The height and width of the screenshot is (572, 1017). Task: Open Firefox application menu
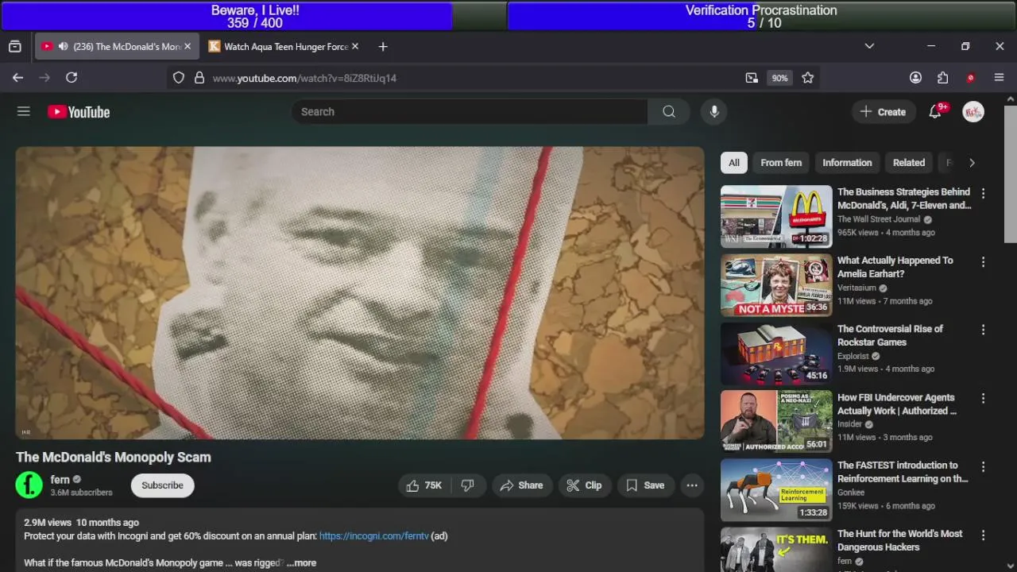click(1000, 78)
